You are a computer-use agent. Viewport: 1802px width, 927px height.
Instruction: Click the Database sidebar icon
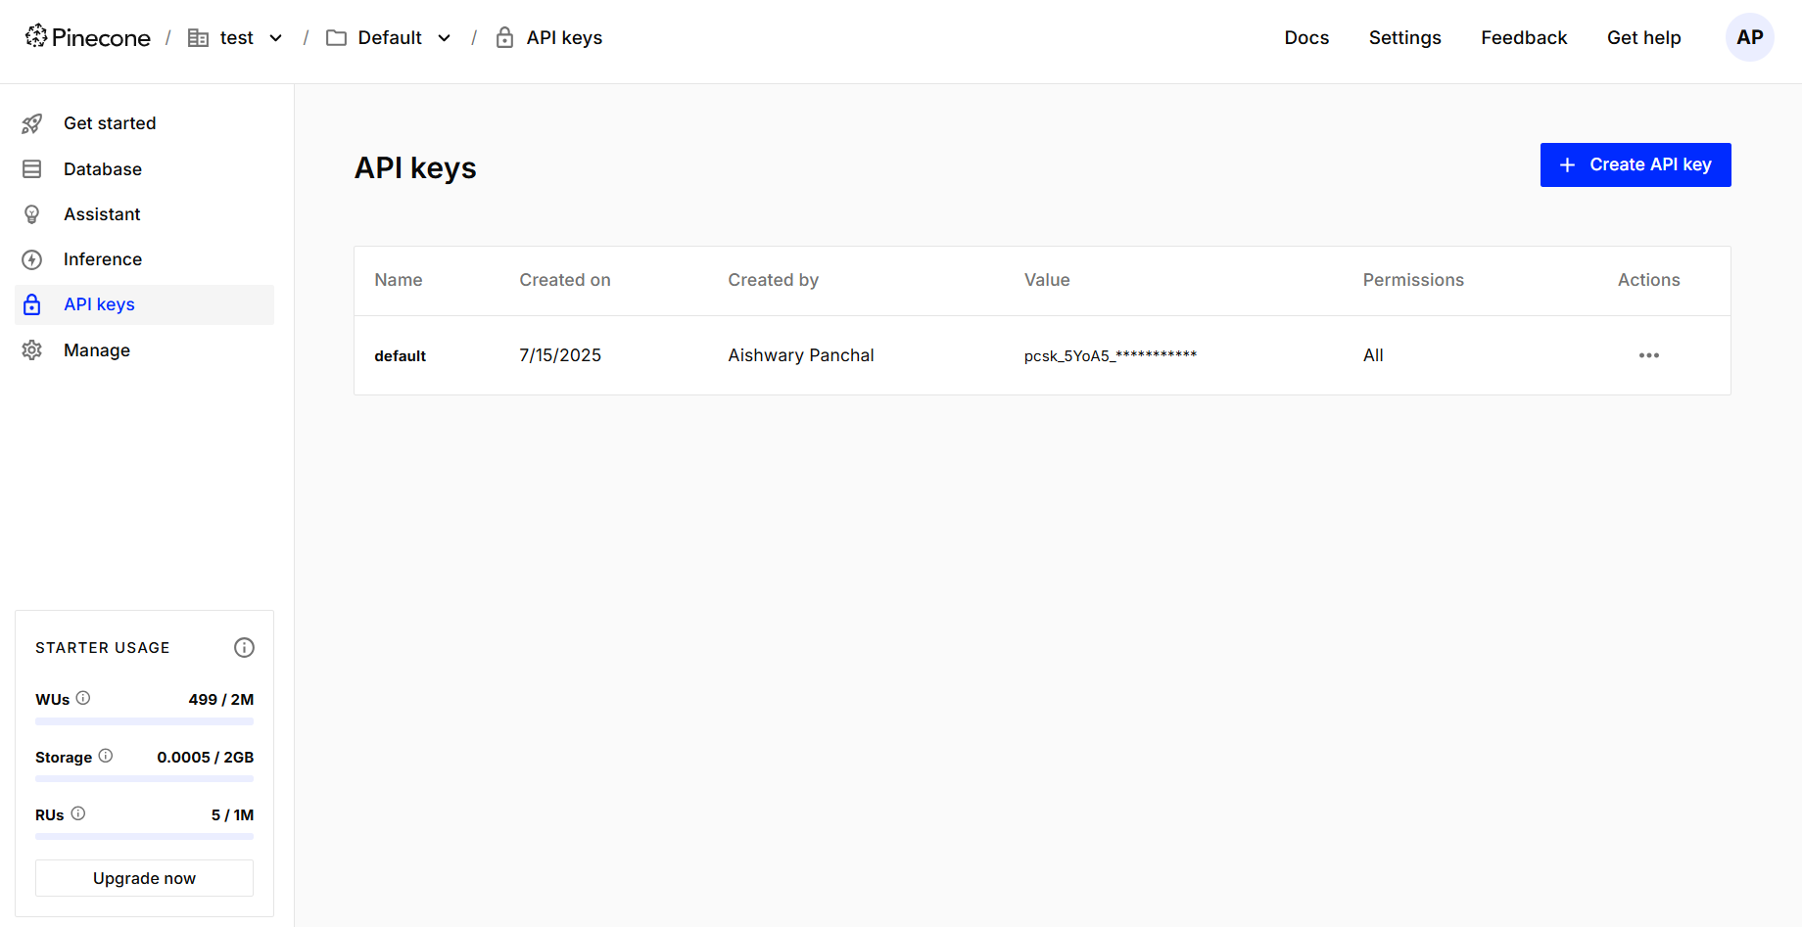[32, 169]
